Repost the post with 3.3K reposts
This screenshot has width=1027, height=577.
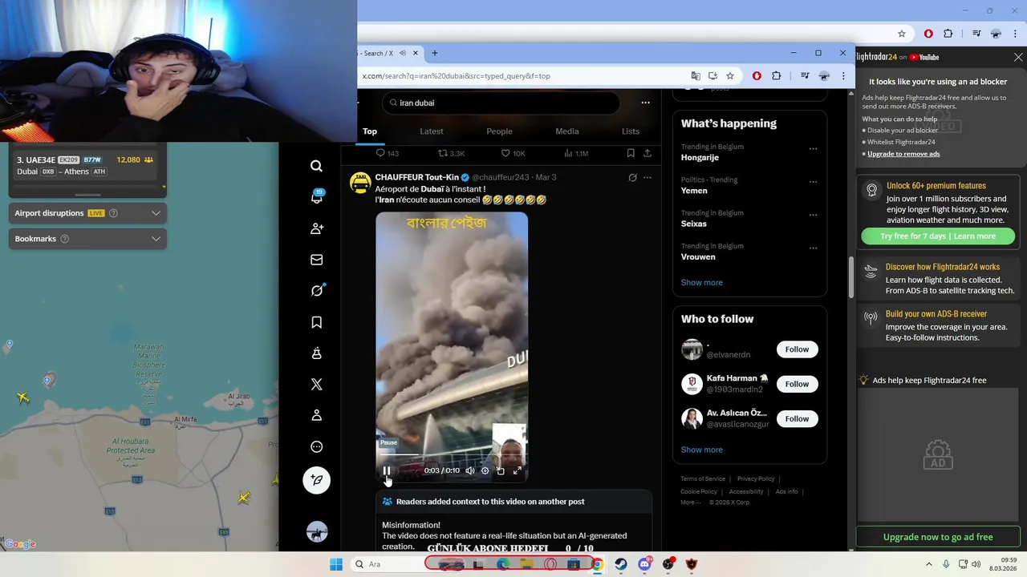pos(451,153)
